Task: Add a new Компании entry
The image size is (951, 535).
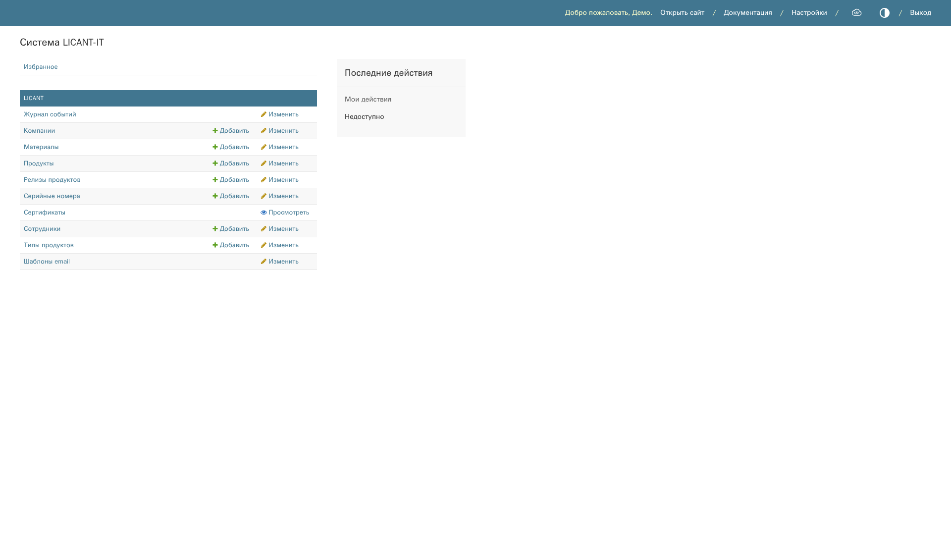Action: tap(231, 131)
